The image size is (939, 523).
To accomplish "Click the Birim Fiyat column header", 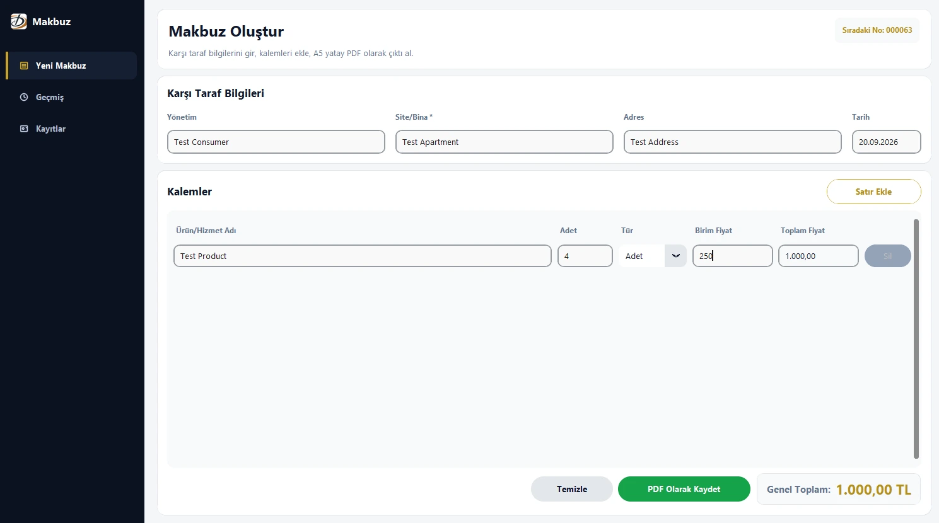I will tap(713, 231).
